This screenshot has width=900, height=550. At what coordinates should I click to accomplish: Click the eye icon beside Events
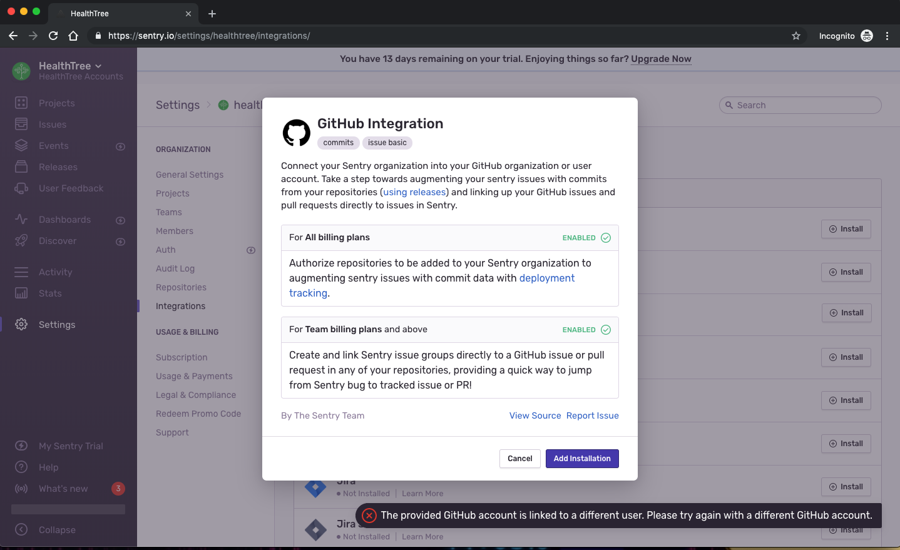coord(120,146)
